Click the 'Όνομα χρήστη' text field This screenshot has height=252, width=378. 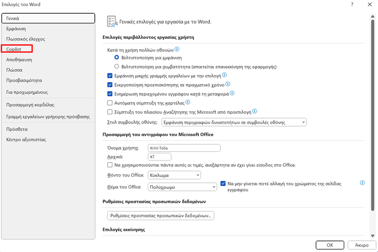point(184,148)
